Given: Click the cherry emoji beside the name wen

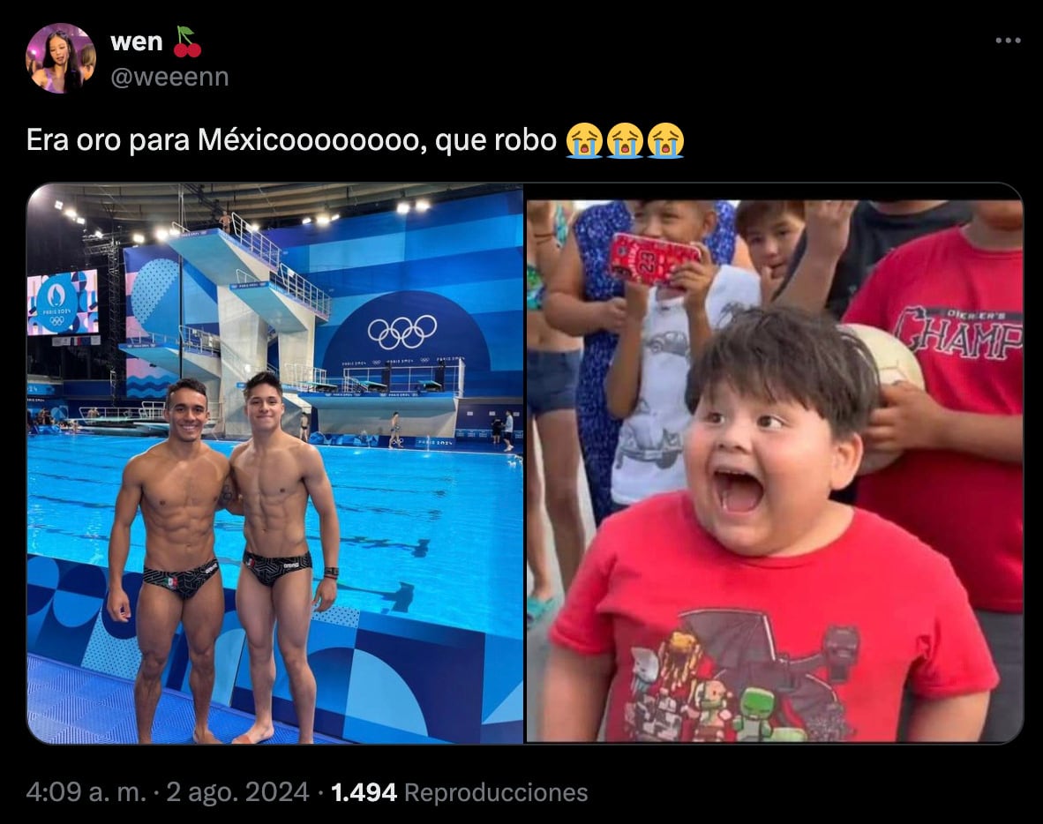Looking at the screenshot, I should point(187,41).
